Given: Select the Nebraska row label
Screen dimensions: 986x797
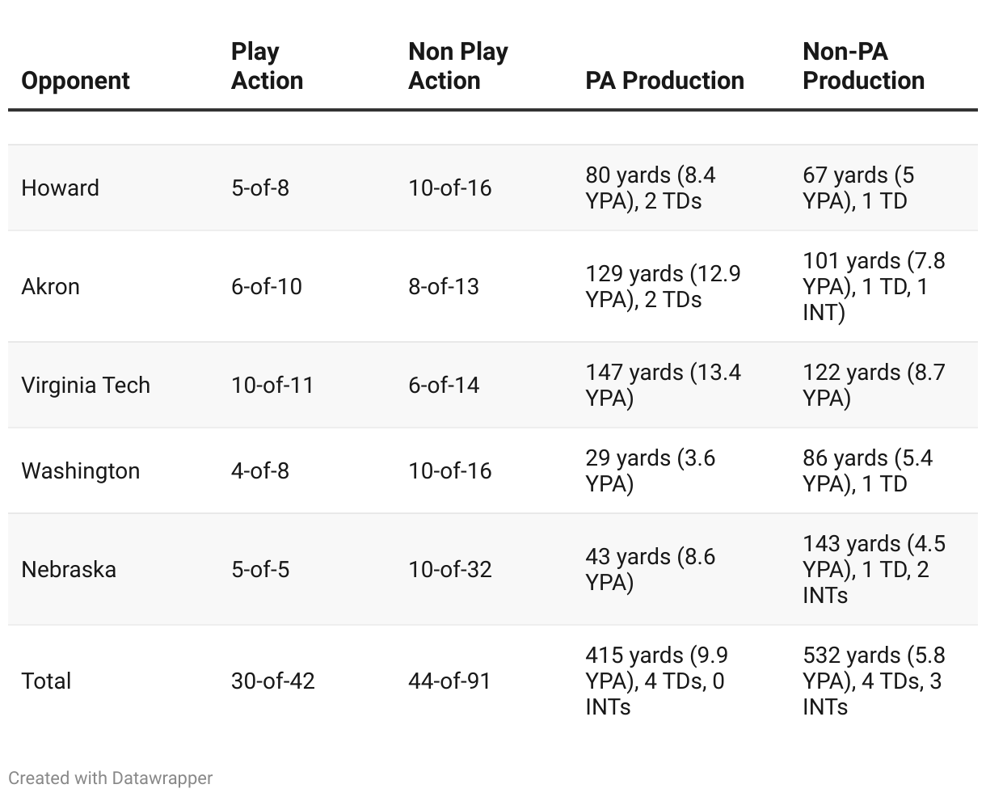Looking at the screenshot, I should [69, 570].
